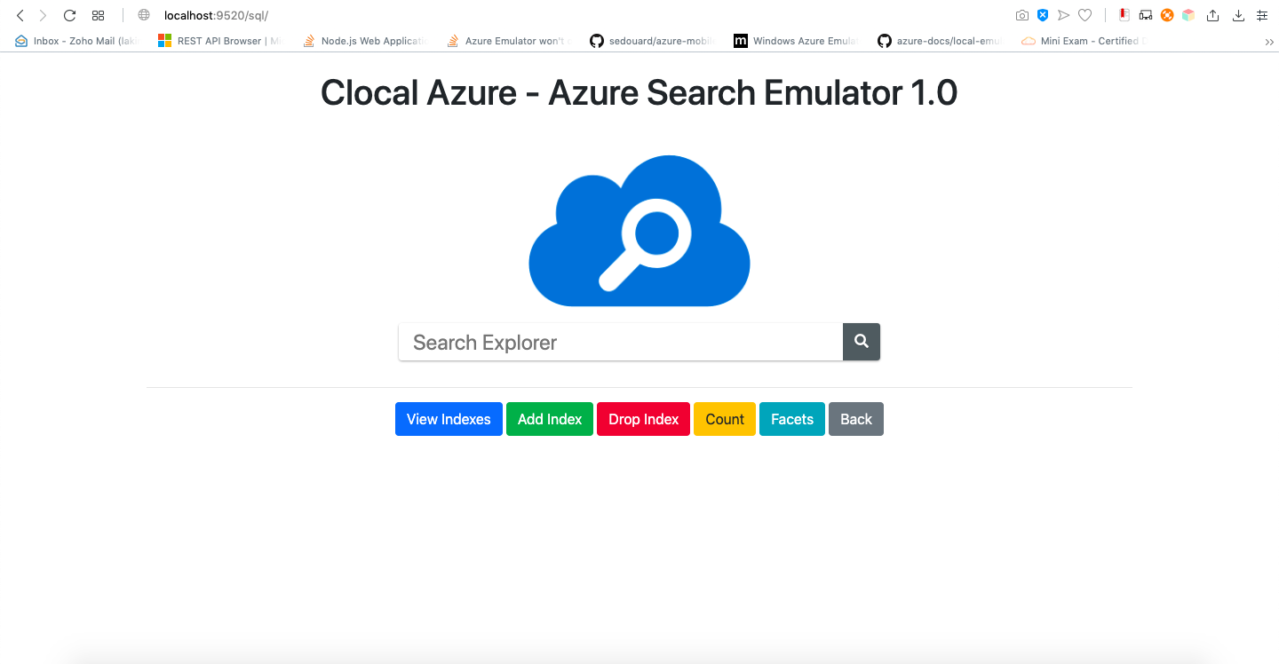1279x664 pixels.
Task: Open the REST API Browser bookmark
Action: [219, 41]
